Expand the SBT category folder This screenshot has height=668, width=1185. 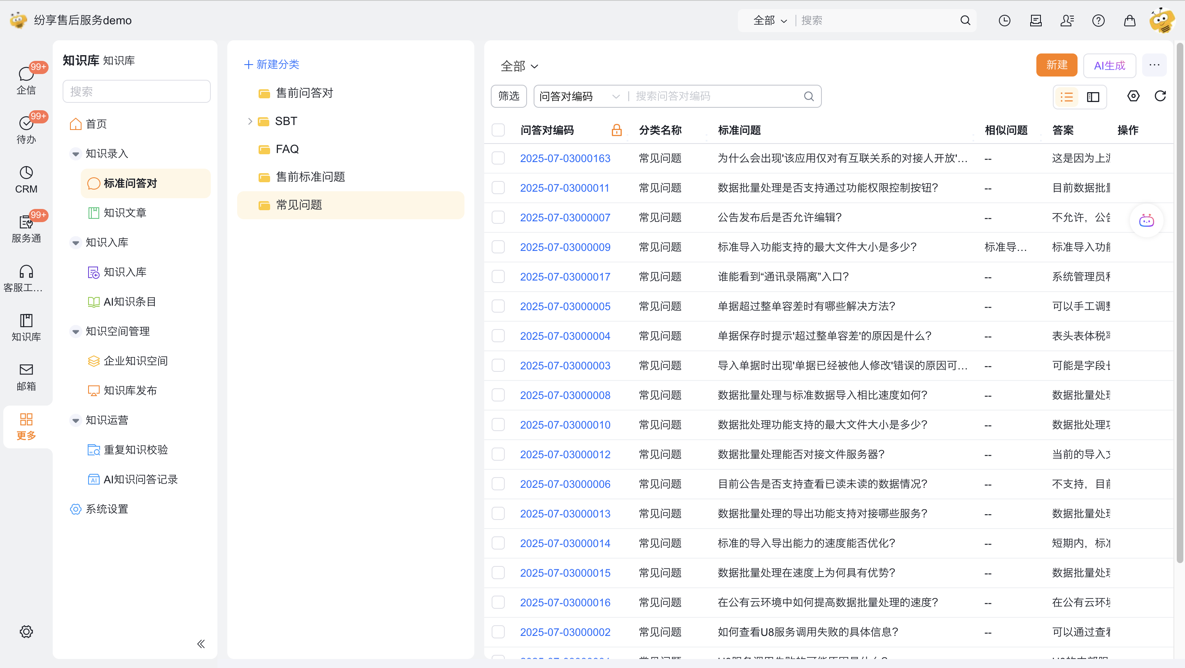[250, 121]
